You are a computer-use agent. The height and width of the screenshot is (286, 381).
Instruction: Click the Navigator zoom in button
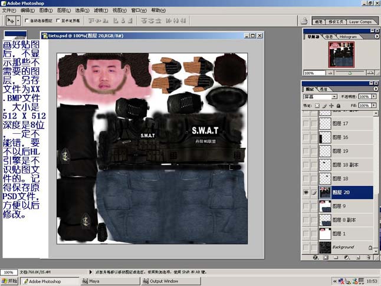pos(370,73)
